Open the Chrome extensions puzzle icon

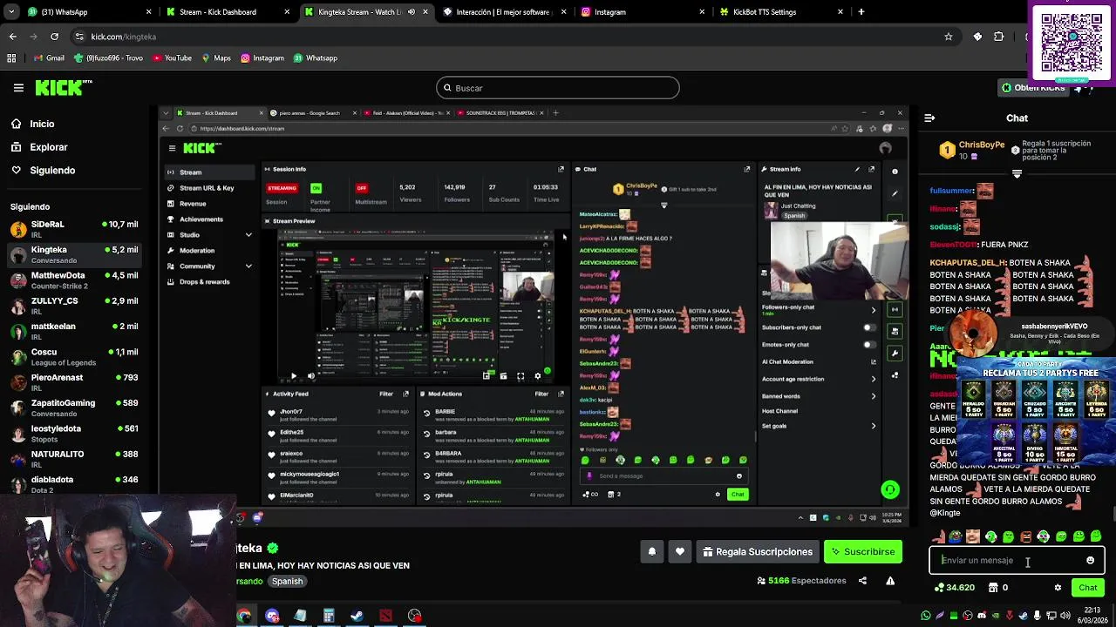point(999,37)
